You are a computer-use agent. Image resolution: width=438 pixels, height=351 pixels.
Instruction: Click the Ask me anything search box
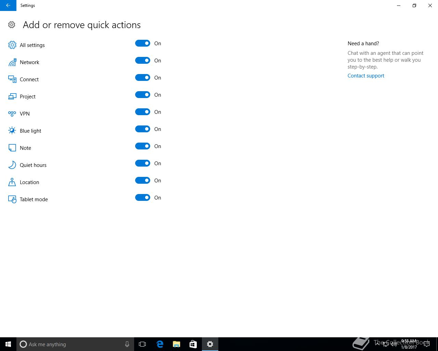pos(75,344)
